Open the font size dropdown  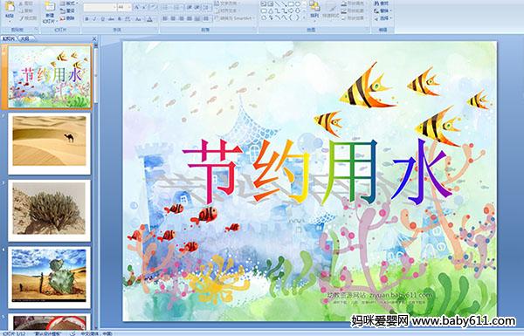[x=129, y=7]
